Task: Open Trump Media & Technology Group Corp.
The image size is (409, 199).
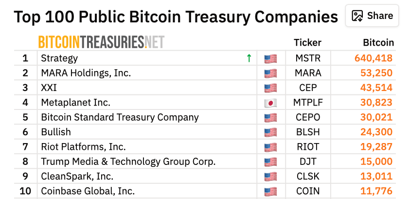Action: 128,162
